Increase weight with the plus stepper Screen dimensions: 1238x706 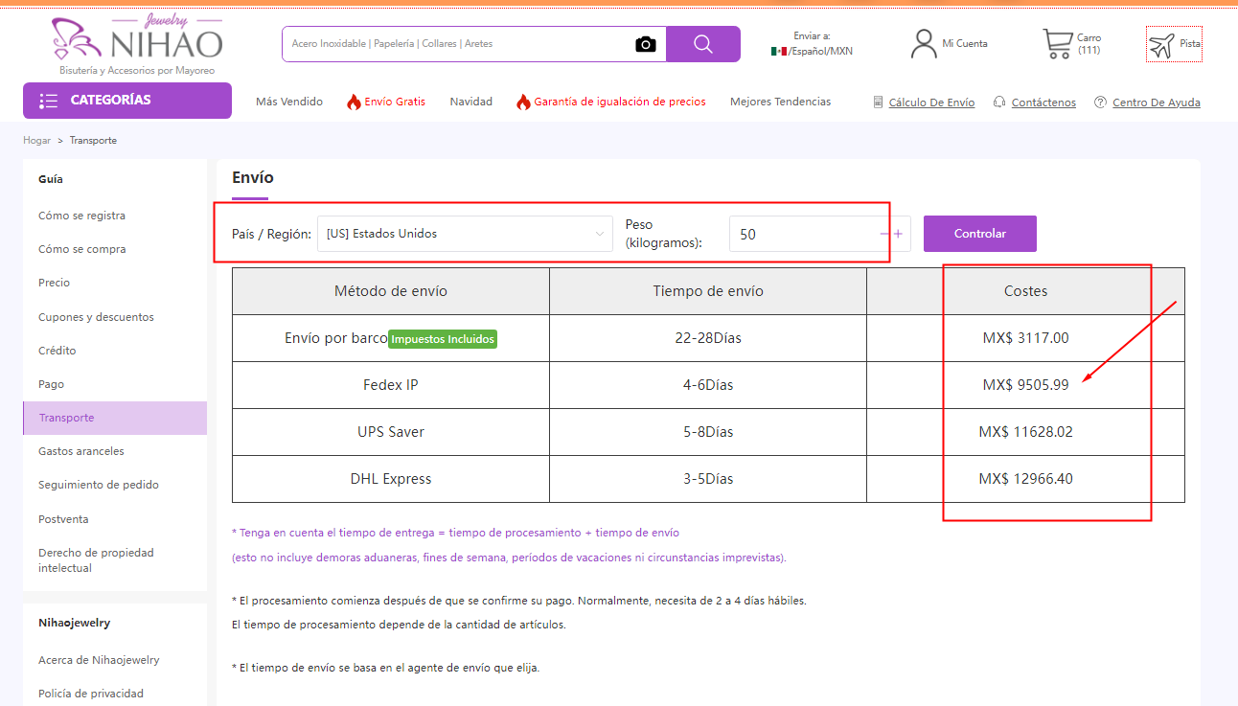coord(898,234)
